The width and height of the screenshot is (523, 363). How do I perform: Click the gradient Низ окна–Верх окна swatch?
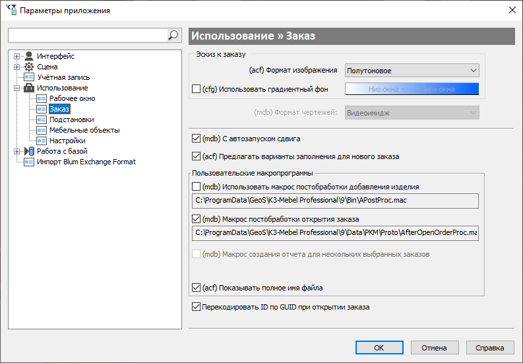pyautogui.click(x=412, y=89)
